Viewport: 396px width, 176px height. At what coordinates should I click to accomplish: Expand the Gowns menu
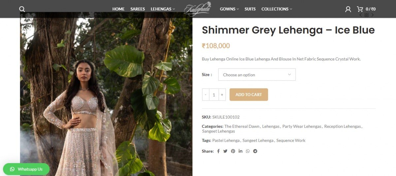(229, 9)
